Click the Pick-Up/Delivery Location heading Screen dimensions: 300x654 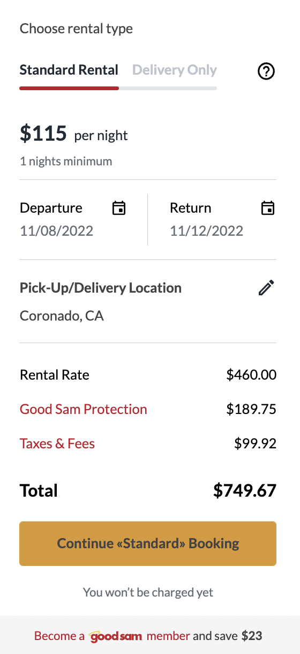[x=101, y=288]
